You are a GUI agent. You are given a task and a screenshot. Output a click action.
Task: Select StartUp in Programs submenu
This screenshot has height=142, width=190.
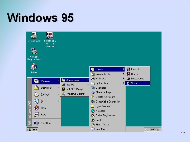point(75,84)
